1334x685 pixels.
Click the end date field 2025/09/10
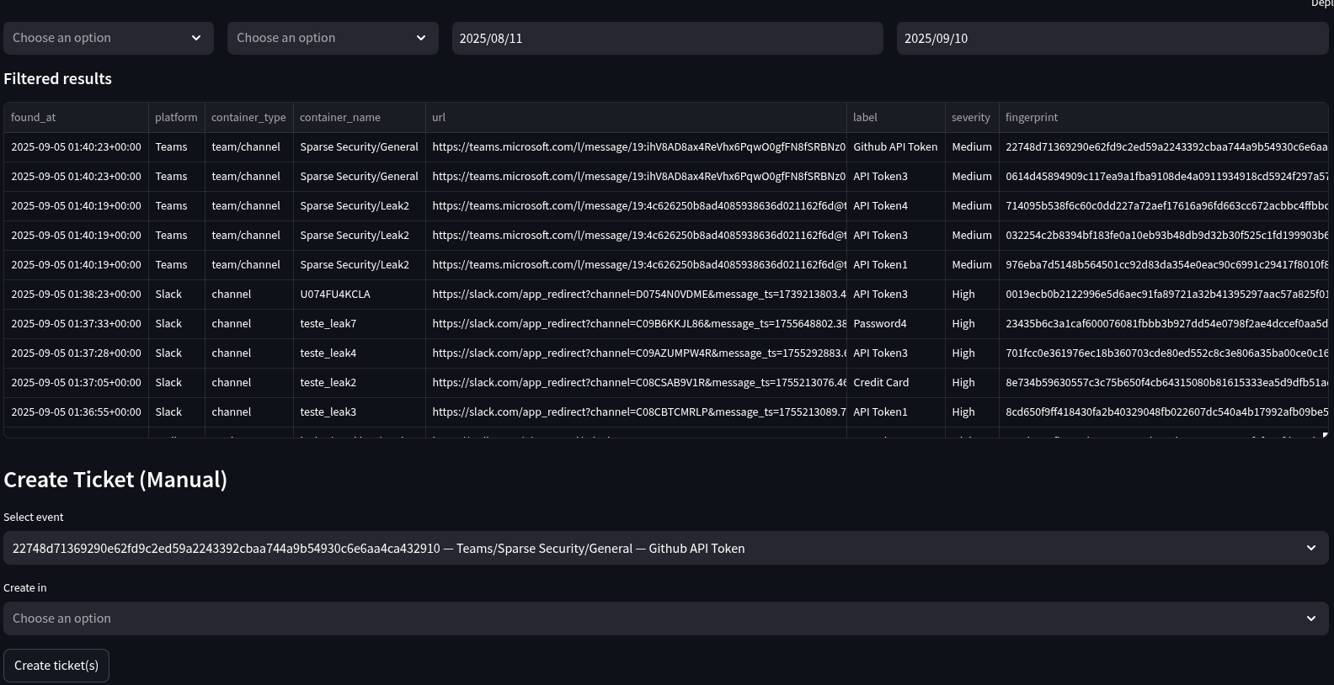click(x=1111, y=39)
